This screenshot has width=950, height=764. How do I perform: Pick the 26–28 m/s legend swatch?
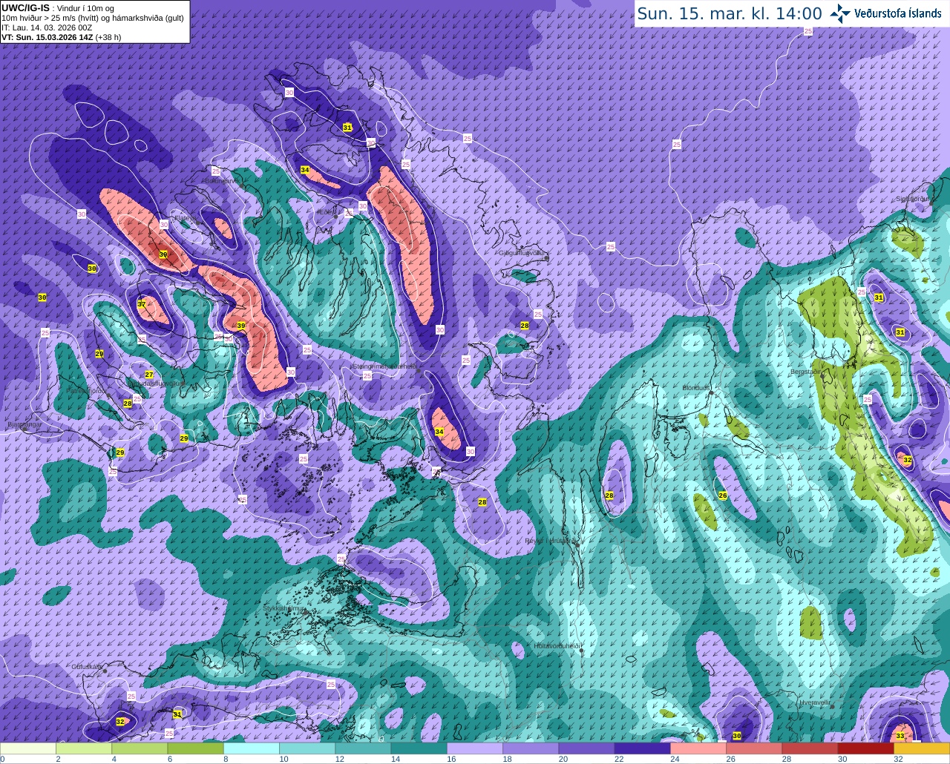(754, 748)
